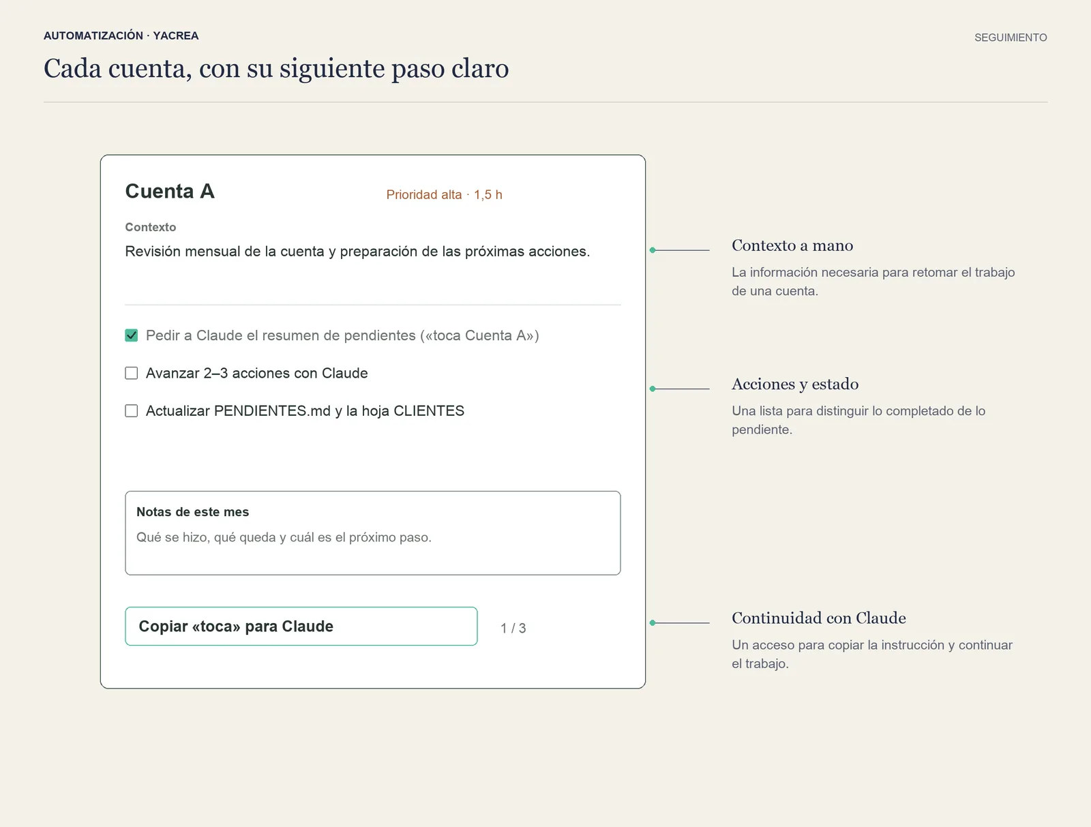Click the '1 / 3' progress counter

pyautogui.click(x=513, y=628)
